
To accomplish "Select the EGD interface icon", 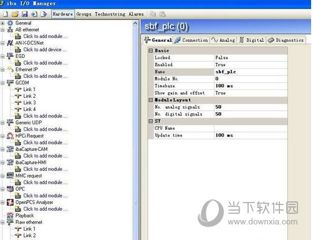I will (10, 56).
